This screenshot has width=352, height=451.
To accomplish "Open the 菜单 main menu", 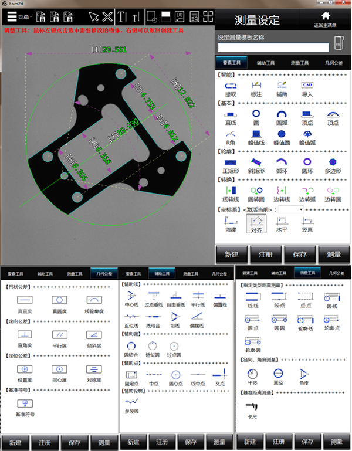I will point(19,16).
